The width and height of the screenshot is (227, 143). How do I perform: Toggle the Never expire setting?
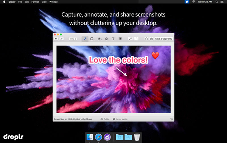coord(120,119)
